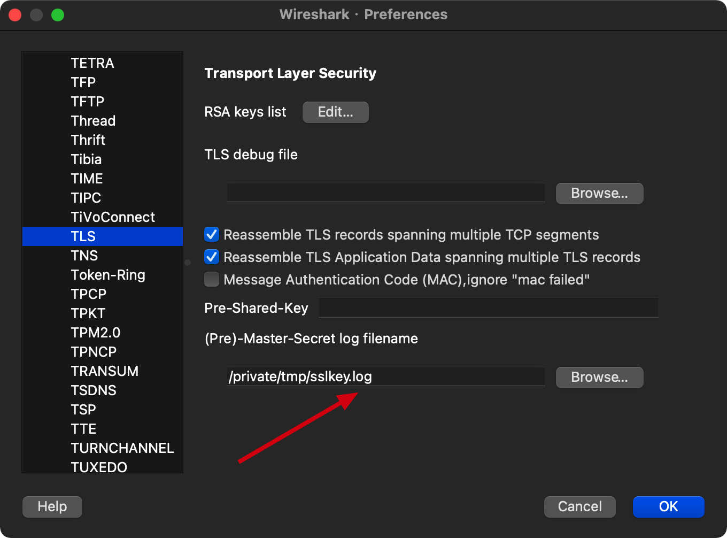Screen dimensions: 727x538
Task: Uncheck Reassemble TLS Application Data option
Action: 212,257
